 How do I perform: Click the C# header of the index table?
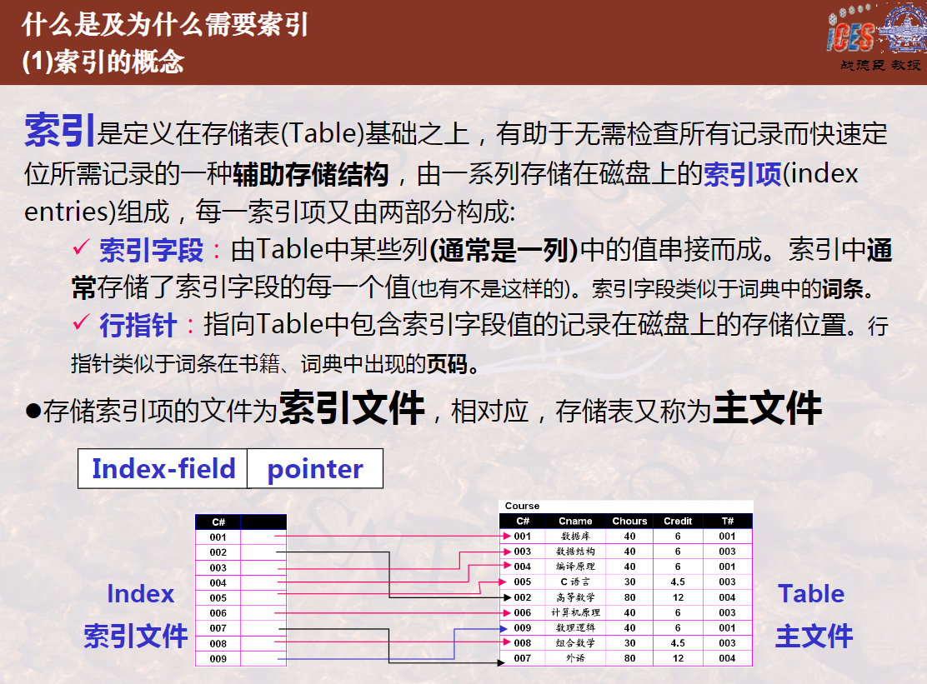coord(218,522)
